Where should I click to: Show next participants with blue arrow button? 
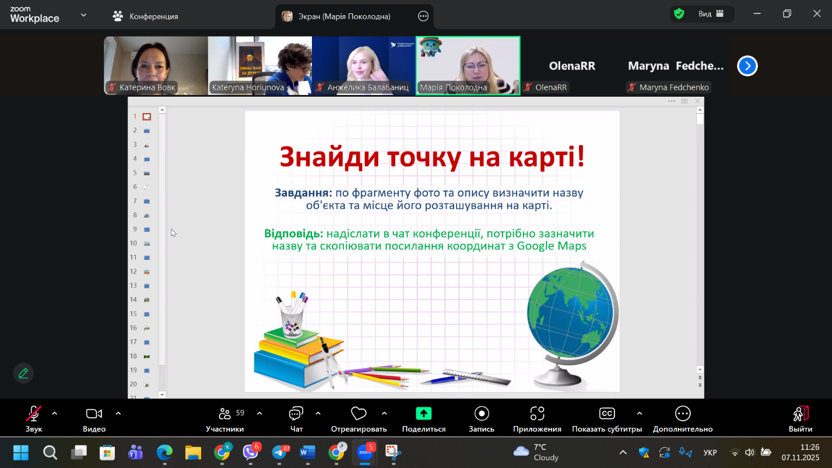tap(747, 66)
